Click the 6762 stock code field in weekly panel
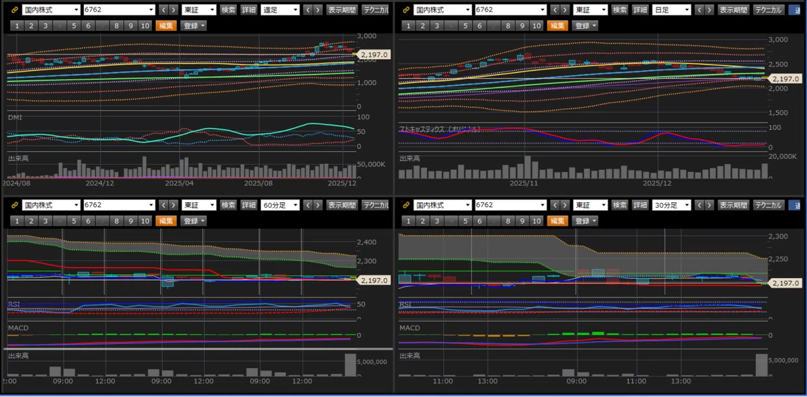Screen dimensions: 807x397 click(x=120, y=10)
